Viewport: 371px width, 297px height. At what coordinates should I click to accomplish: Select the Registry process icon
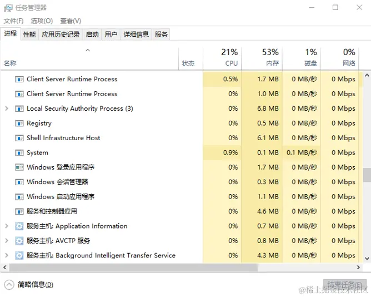click(19, 123)
